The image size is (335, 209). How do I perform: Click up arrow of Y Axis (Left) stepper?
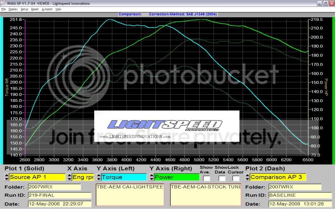(x=99, y=175)
